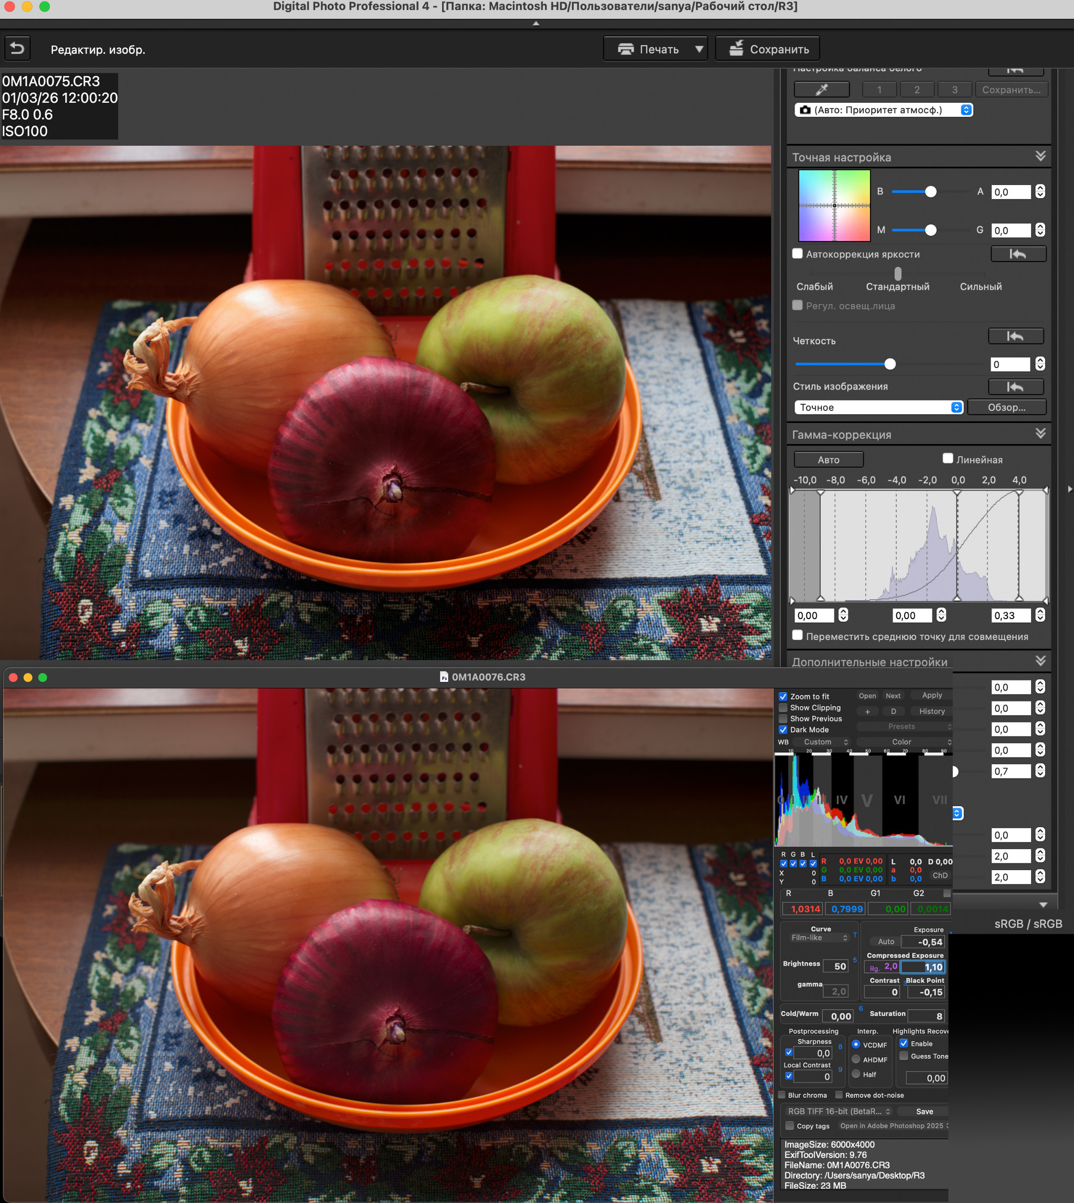Click the Обзор... button

(1006, 407)
